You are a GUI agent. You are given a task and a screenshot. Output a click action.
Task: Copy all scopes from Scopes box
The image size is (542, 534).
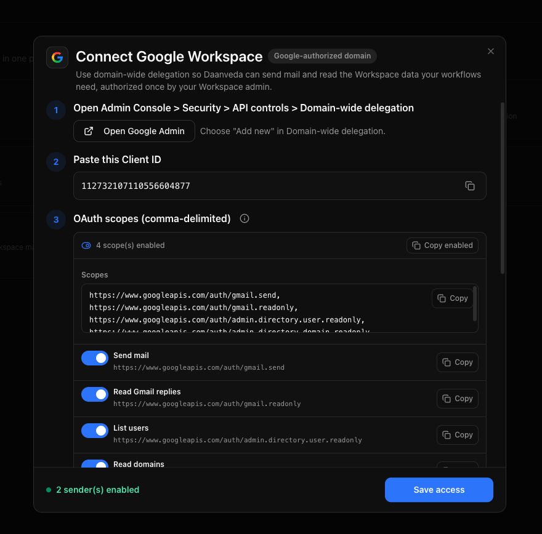(x=452, y=298)
